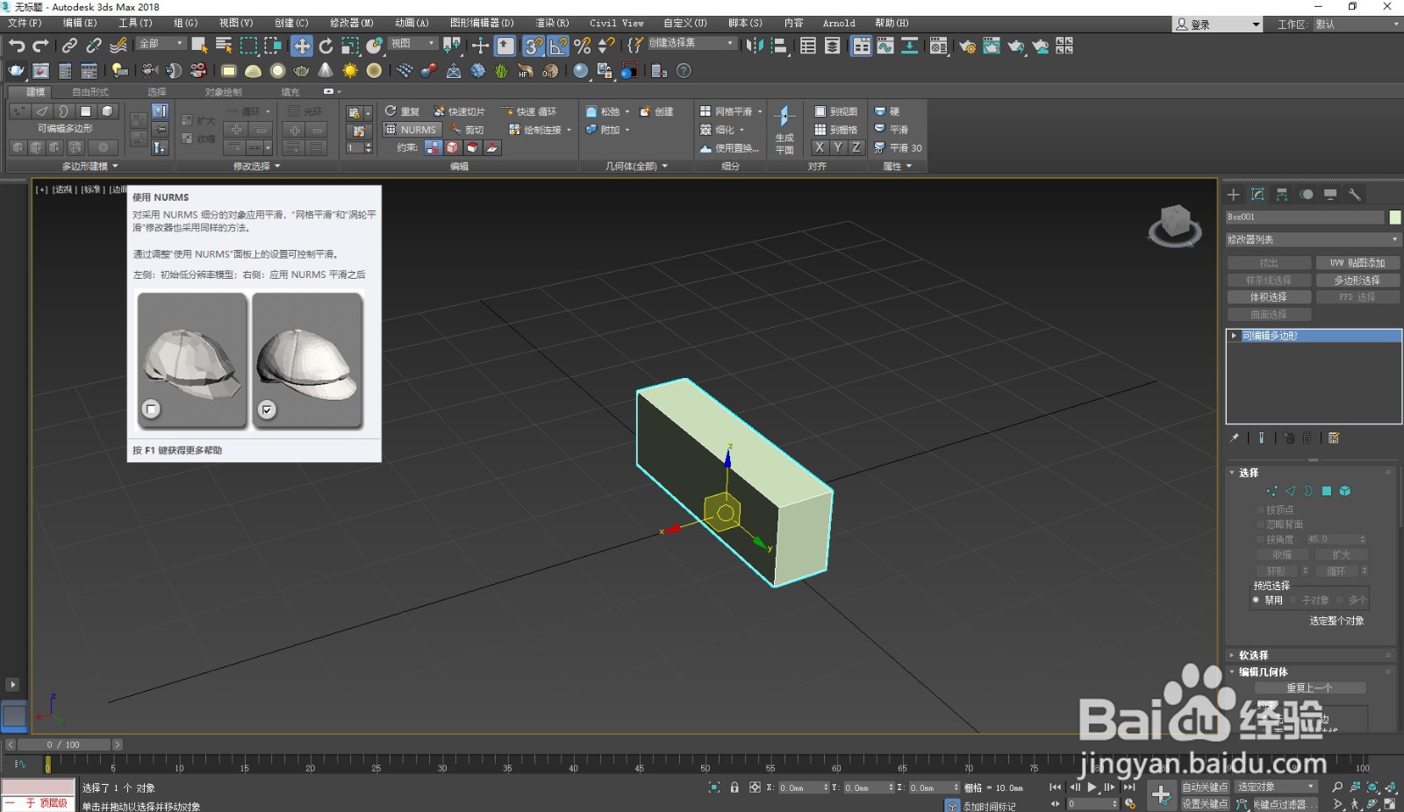The height and width of the screenshot is (812, 1404).
Task: Open the Arnold menu
Action: 839,23
